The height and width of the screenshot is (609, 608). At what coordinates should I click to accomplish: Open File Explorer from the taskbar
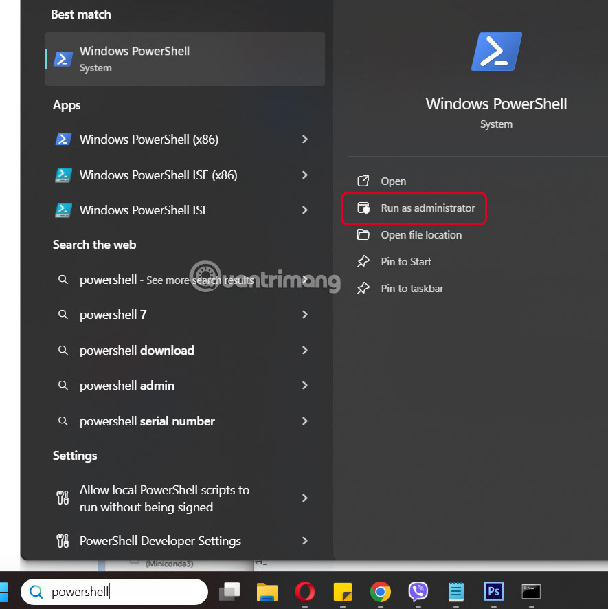(x=267, y=591)
